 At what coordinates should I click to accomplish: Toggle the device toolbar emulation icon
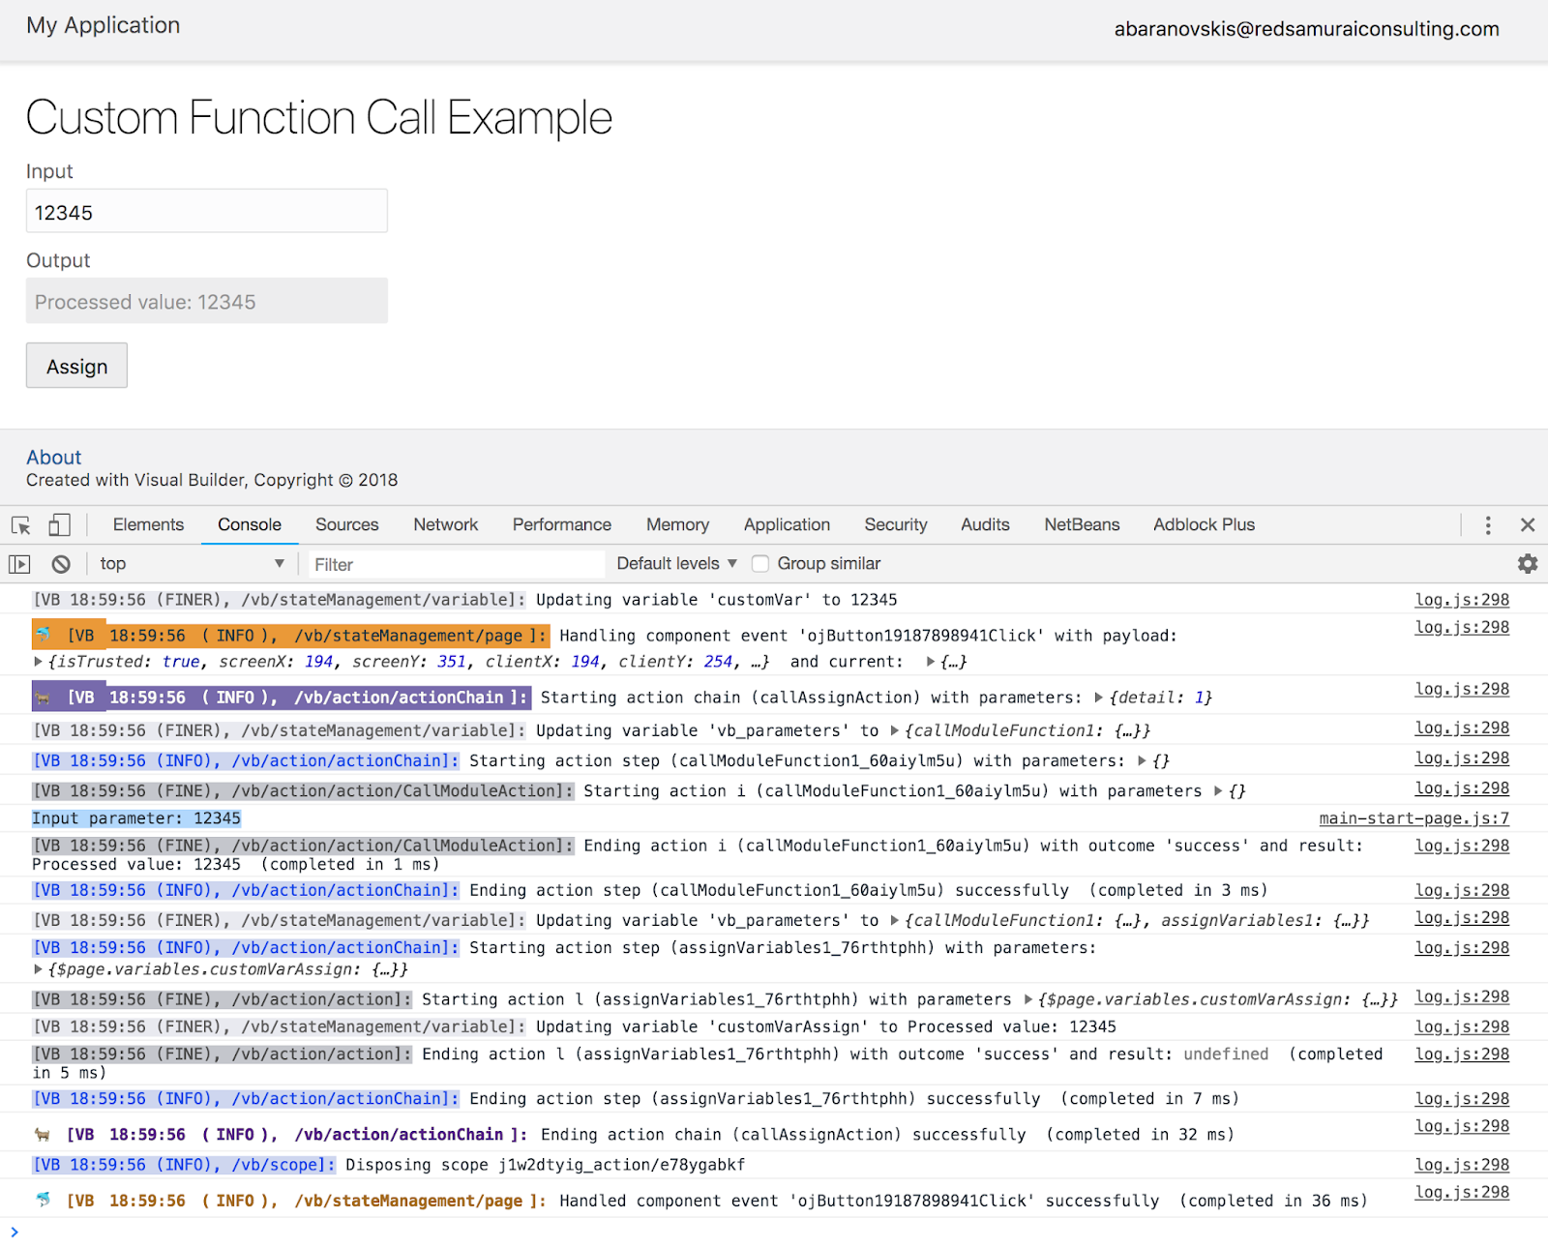click(x=59, y=524)
